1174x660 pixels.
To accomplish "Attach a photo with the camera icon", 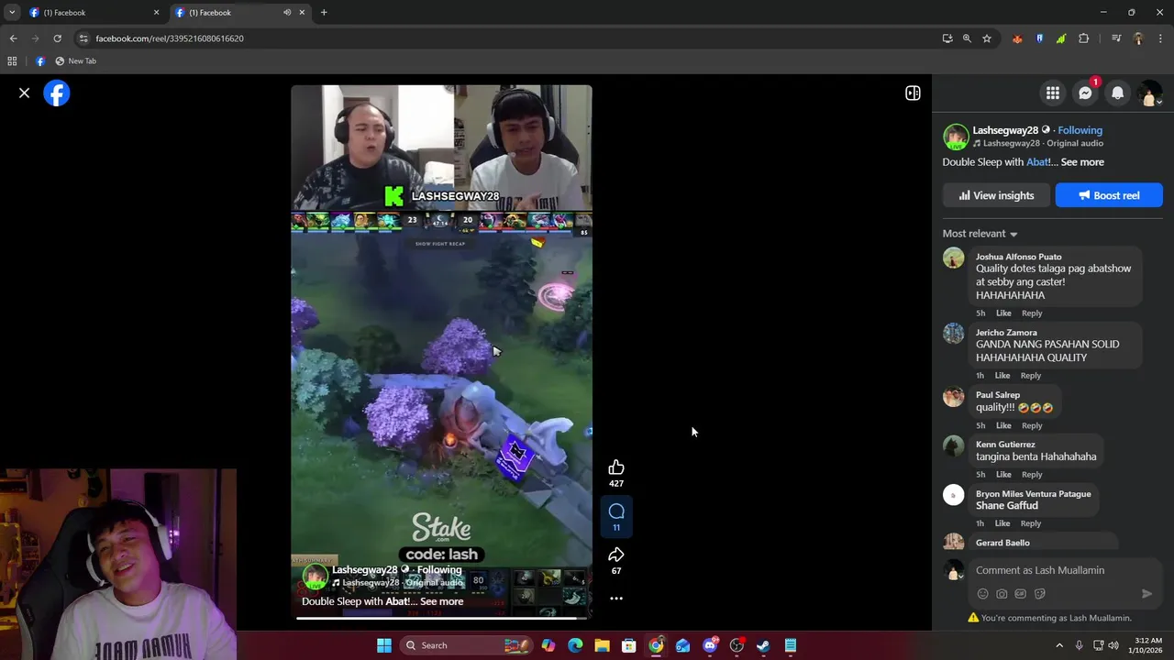I will (x=1002, y=594).
